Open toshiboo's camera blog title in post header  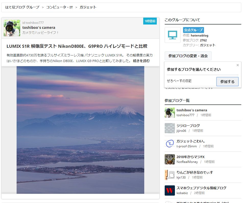coord(39,28)
